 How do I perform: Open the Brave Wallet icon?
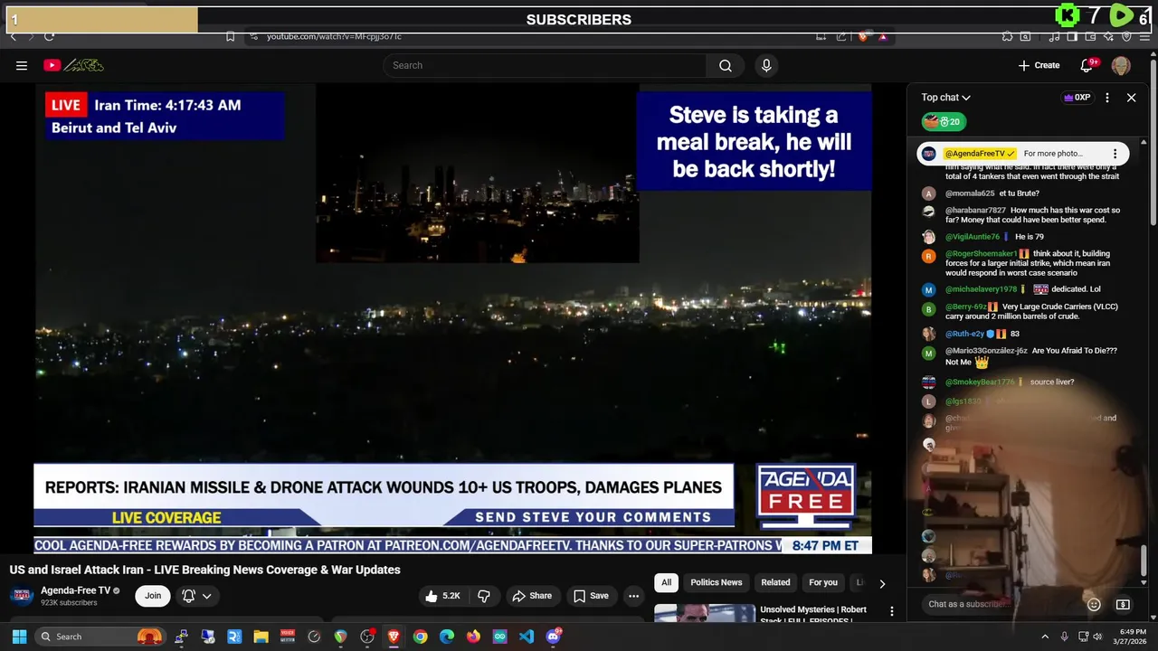[x=1090, y=36]
